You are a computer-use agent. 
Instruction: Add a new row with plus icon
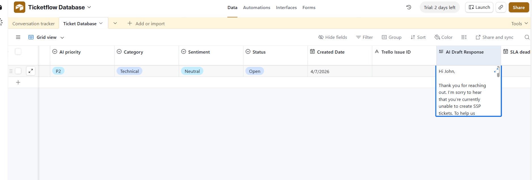[18, 82]
